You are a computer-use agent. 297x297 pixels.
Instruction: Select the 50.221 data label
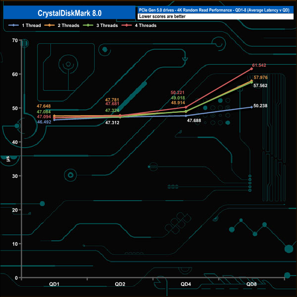pos(177,92)
